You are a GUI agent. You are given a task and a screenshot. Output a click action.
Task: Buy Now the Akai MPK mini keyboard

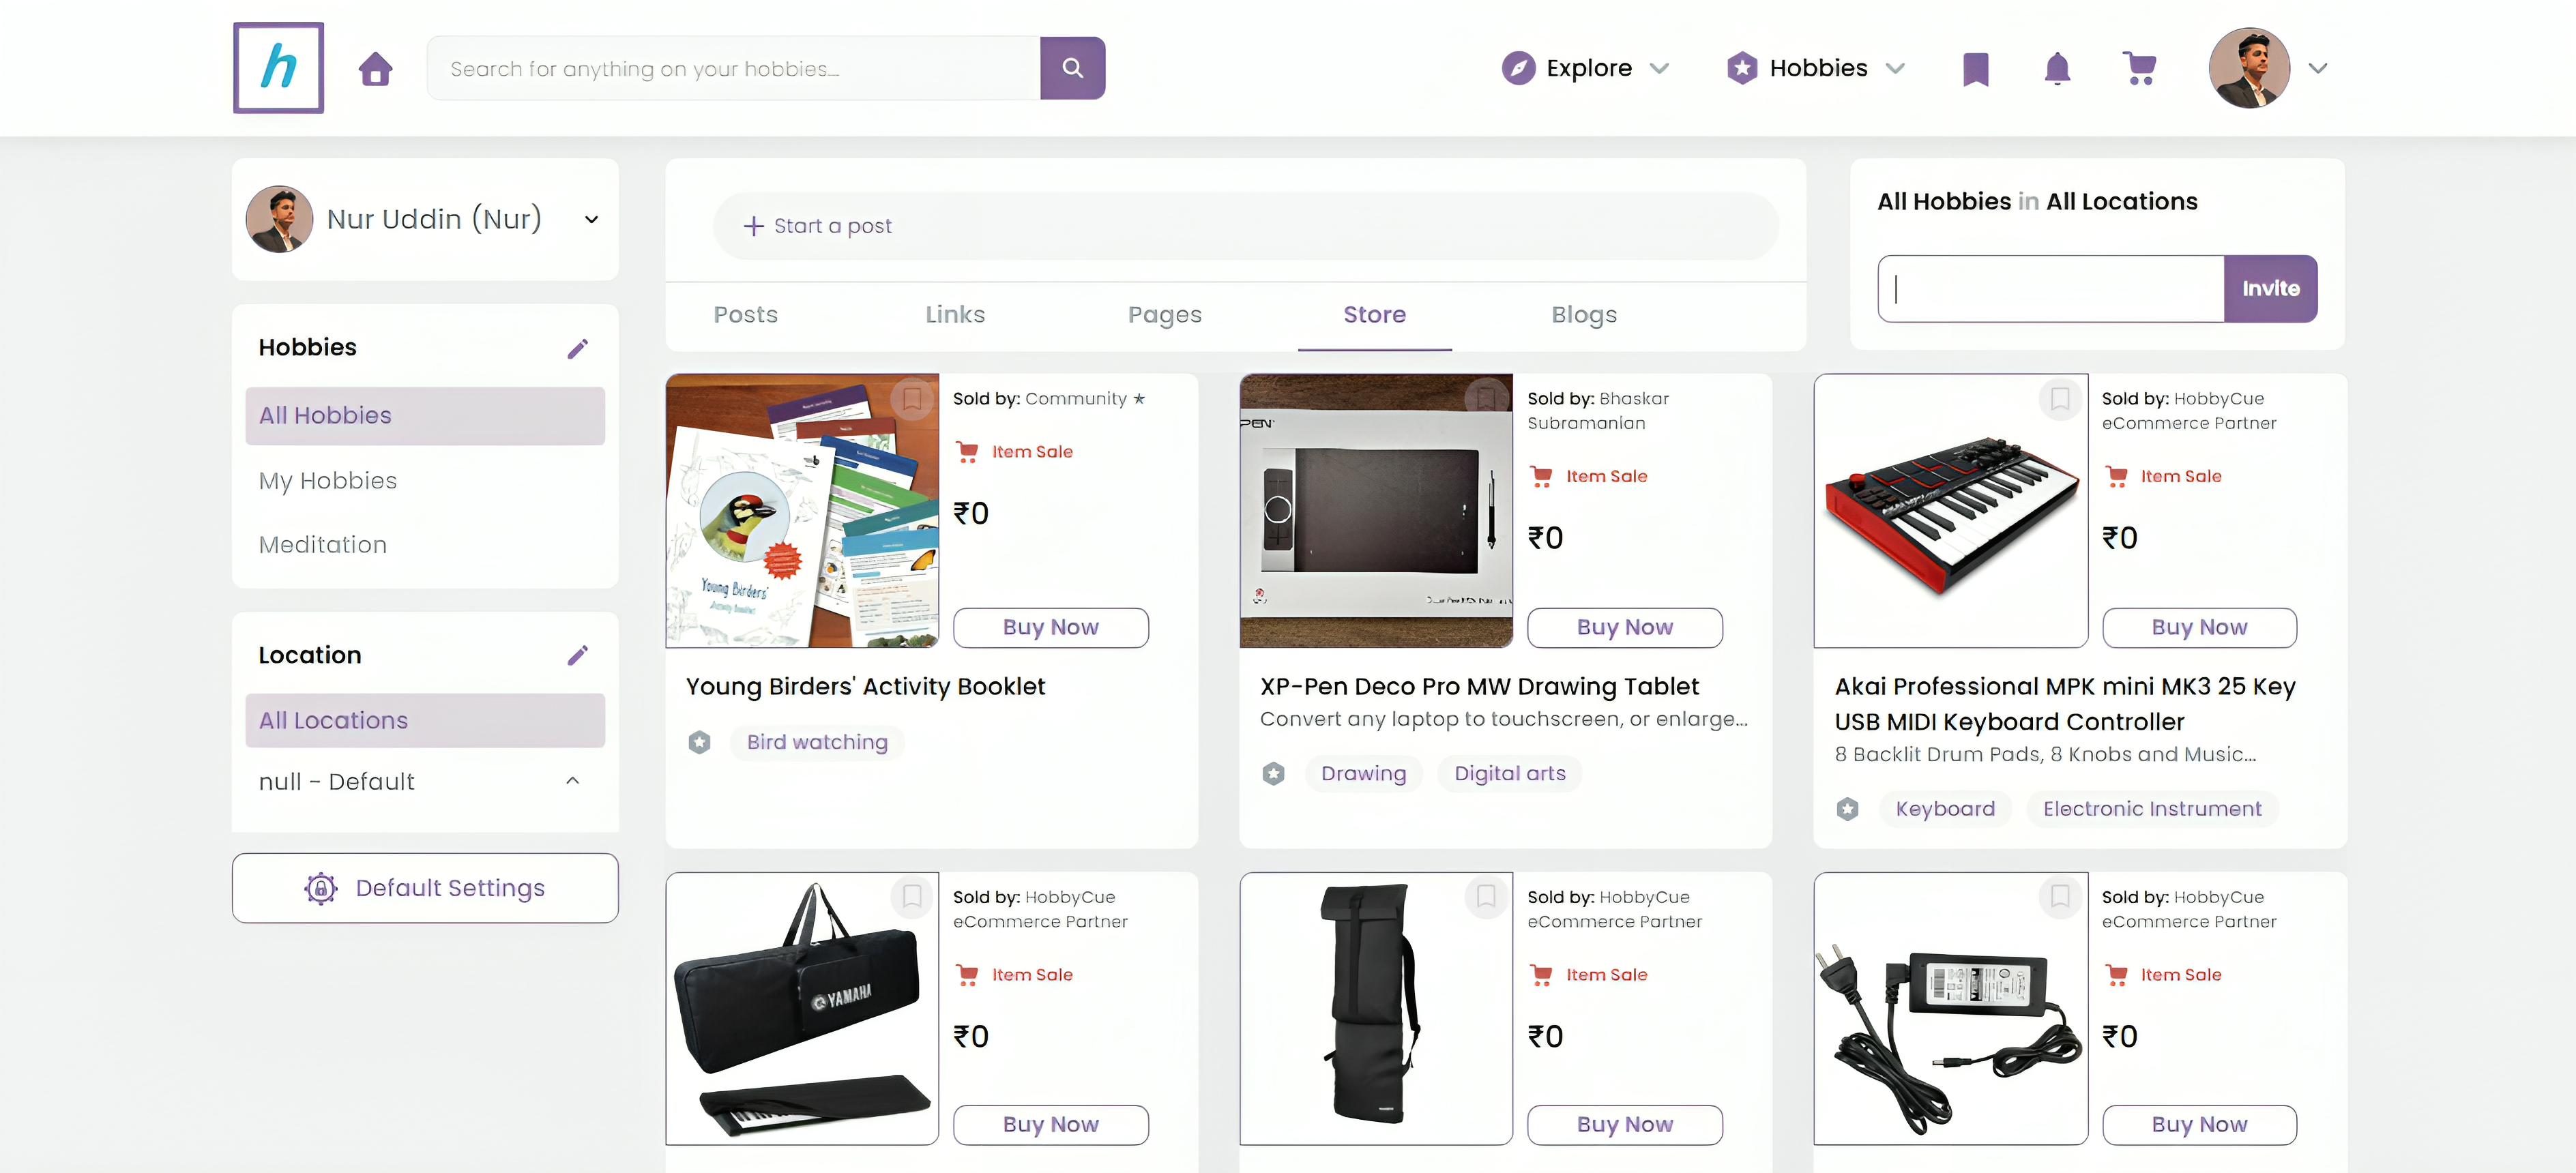pos(2199,627)
